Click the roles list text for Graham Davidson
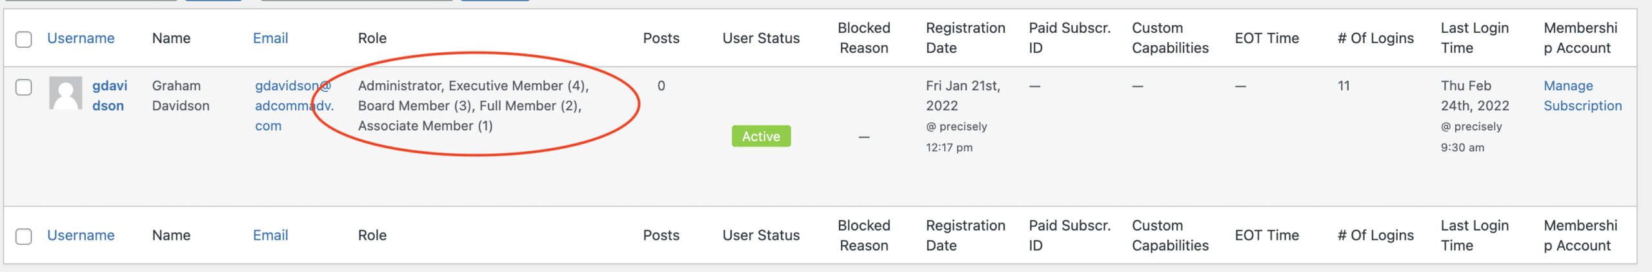 474,106
